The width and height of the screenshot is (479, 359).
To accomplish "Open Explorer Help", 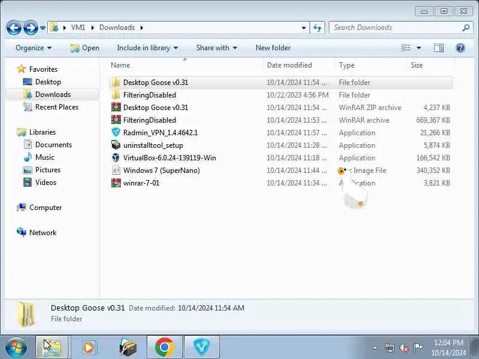I will (x=460, y=48).
